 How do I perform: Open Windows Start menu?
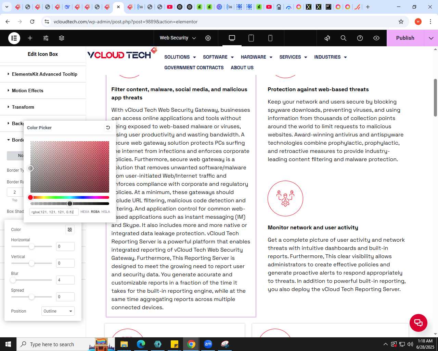point(8,344)
